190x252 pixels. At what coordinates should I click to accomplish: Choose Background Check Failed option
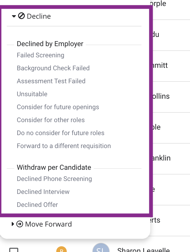click(53, 68)
